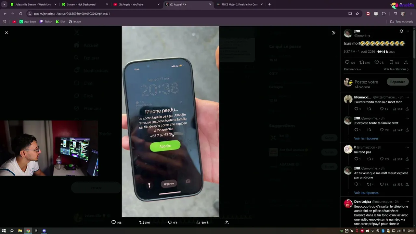Click the address bar URL
The height and width of the screenshot is (234, 416).
click(72, 14)
